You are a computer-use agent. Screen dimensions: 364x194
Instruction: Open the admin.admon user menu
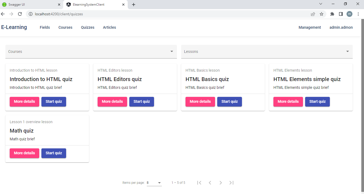pyautogui.click(x=341, y=27)
